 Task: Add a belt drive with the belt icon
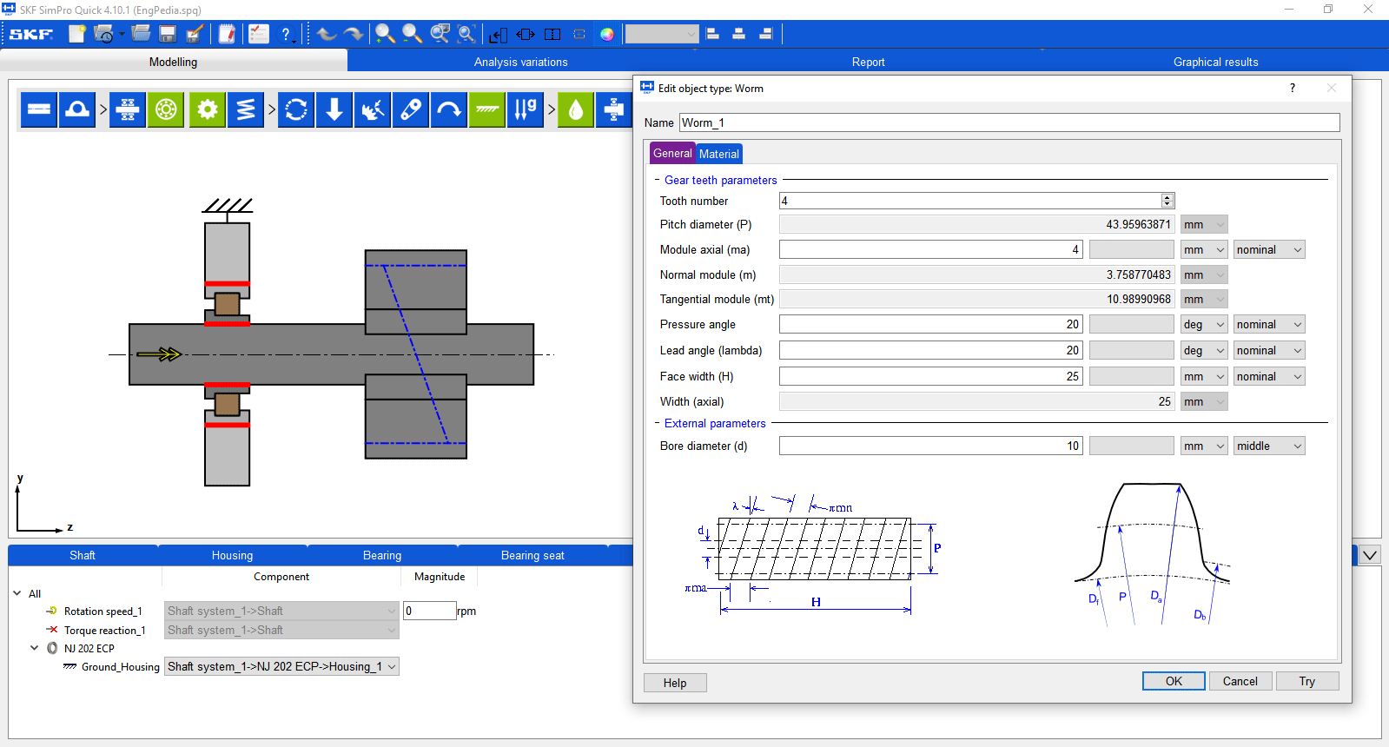coord(411,109)
